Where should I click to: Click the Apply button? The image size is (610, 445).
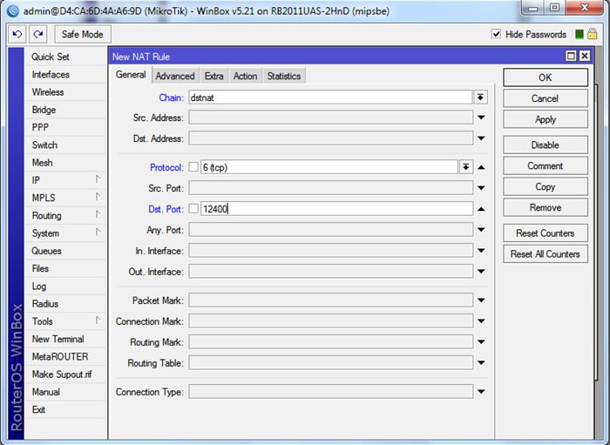pyautogui.click(x=546, y=119)
